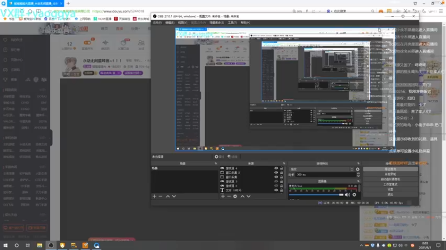Switch to OBS from the taskbar icon
This screenshot has height=250, width=446.
click(51, 246)
